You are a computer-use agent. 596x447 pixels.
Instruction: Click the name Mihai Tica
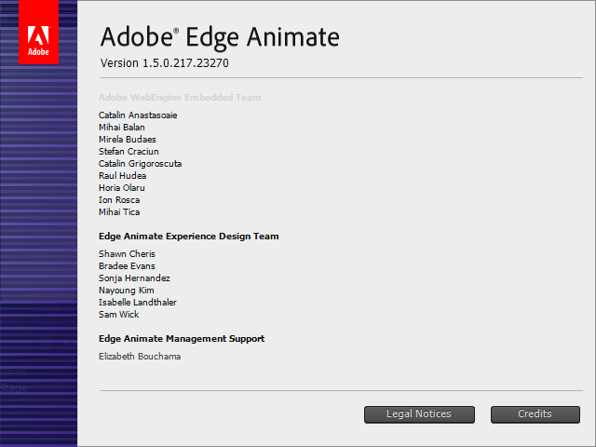click(119, 212)
